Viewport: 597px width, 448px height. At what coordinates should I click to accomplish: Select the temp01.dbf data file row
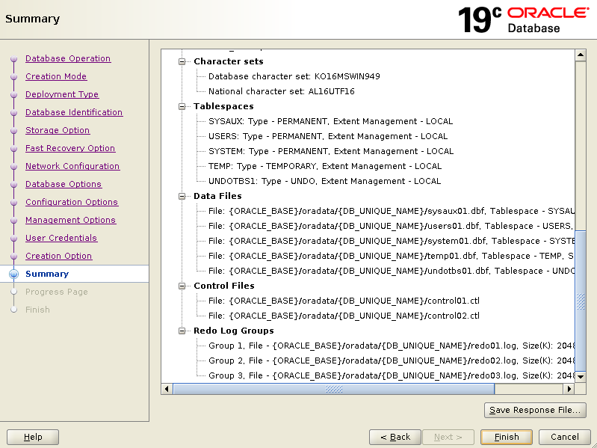pyautogui.click(x=391, y=256)
